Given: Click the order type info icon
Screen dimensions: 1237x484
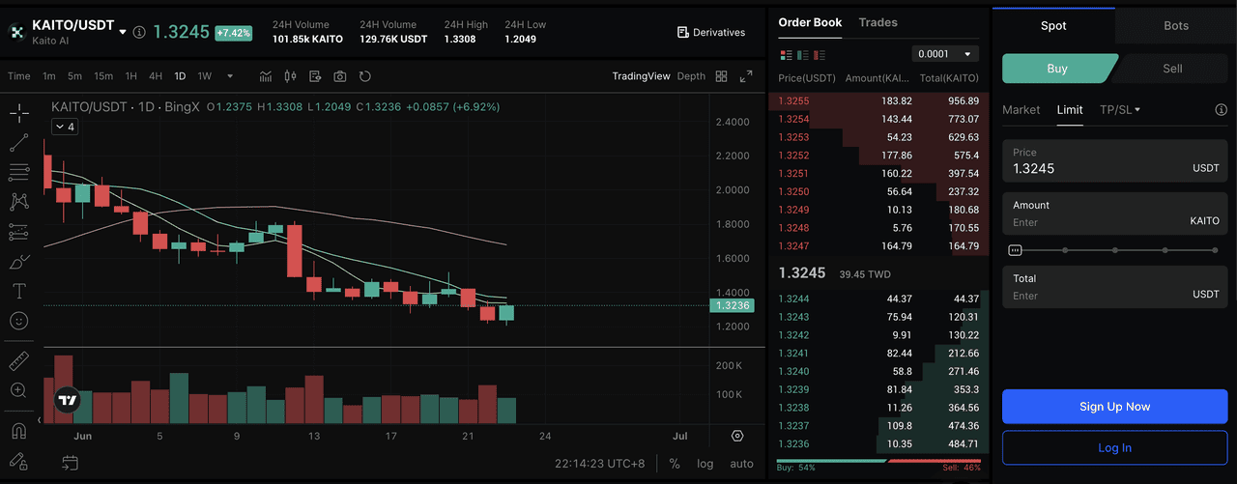Looking at the screenshot, I should (x=1221, y=110).
